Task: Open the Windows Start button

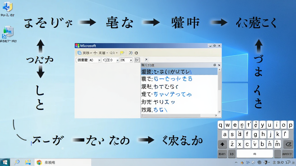Action: 5,162
